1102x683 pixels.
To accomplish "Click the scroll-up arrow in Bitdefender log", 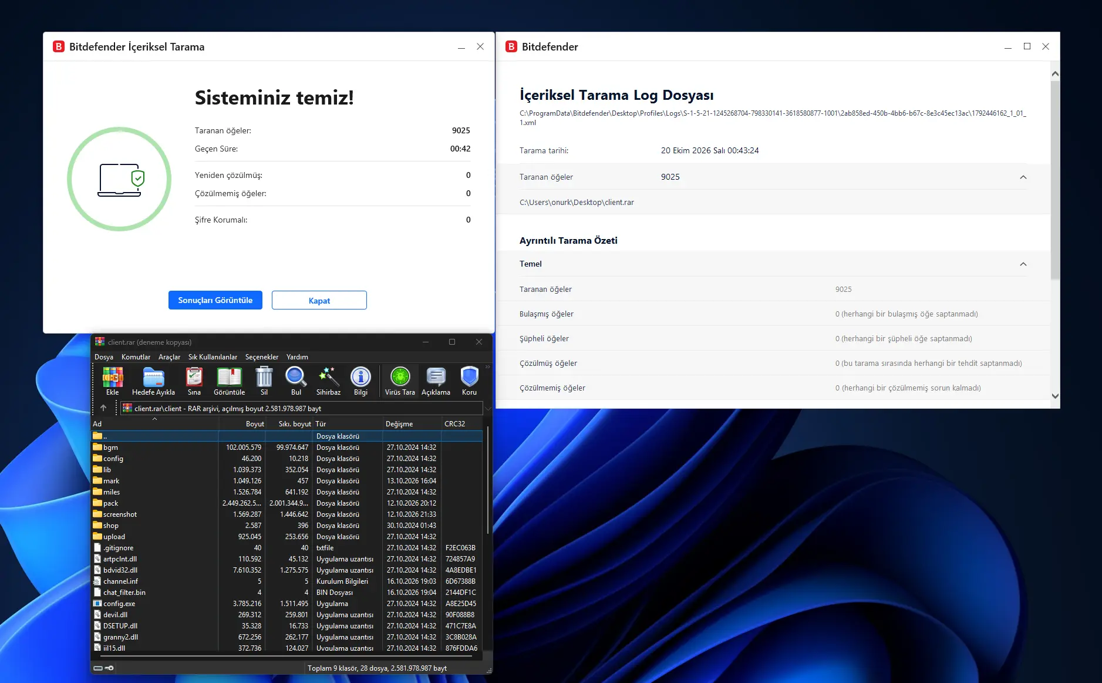I will tap(1055, 74).
